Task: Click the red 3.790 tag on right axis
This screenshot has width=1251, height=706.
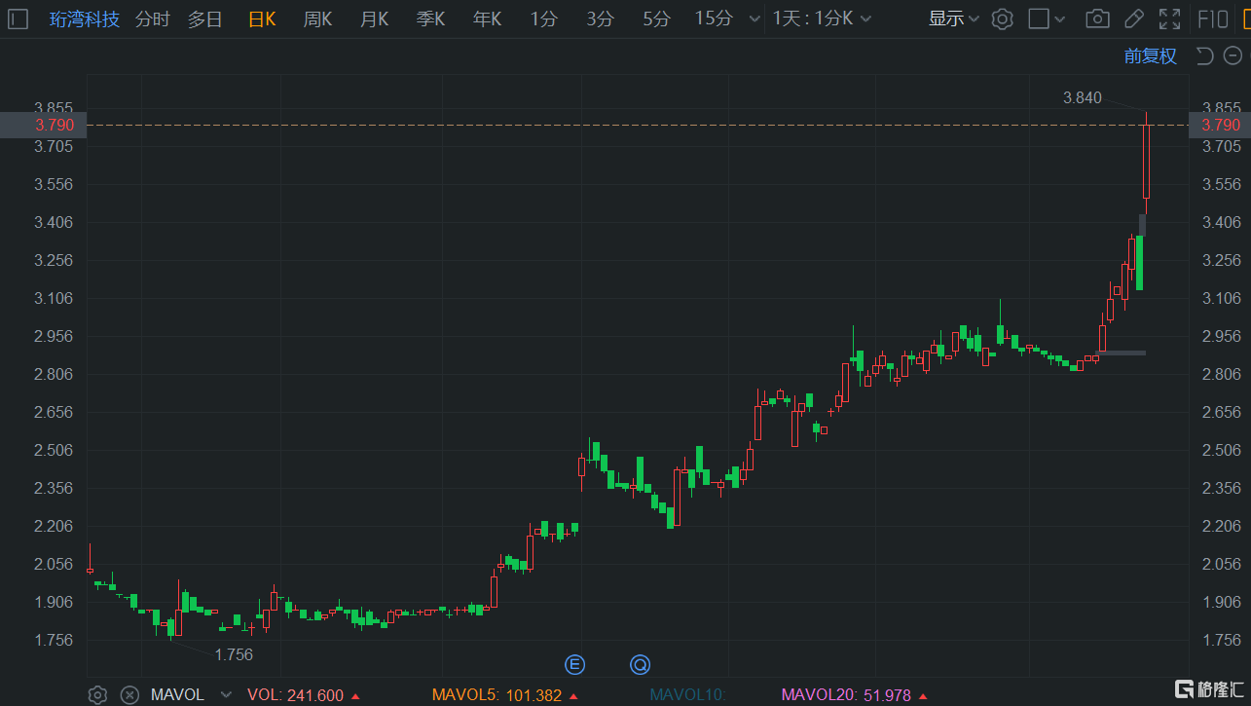Action: point(1220,125)
